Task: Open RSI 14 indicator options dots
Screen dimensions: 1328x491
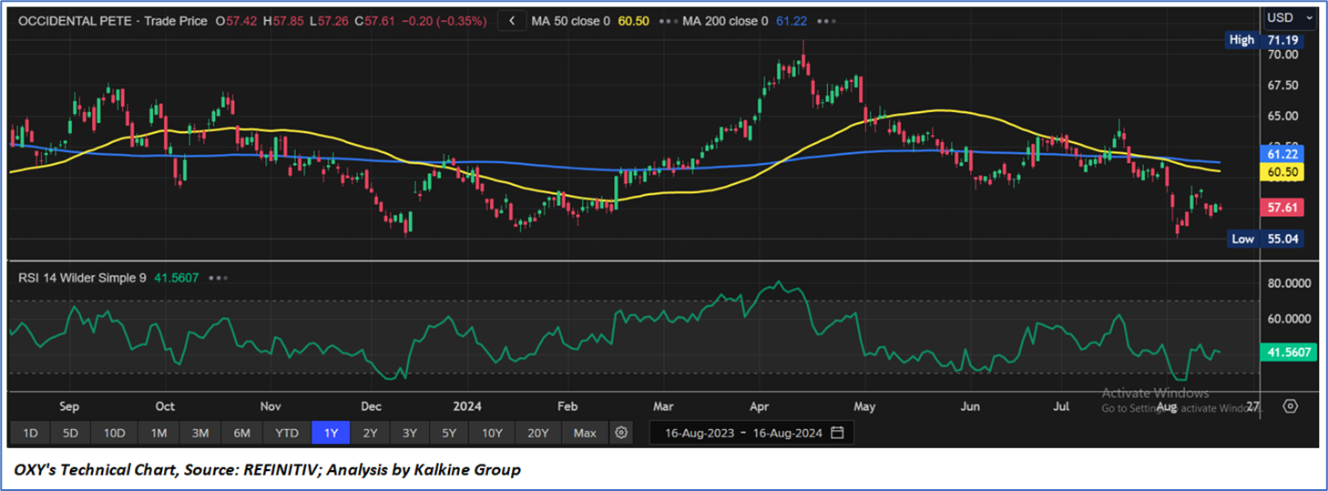Action: [x=218, y=278]
